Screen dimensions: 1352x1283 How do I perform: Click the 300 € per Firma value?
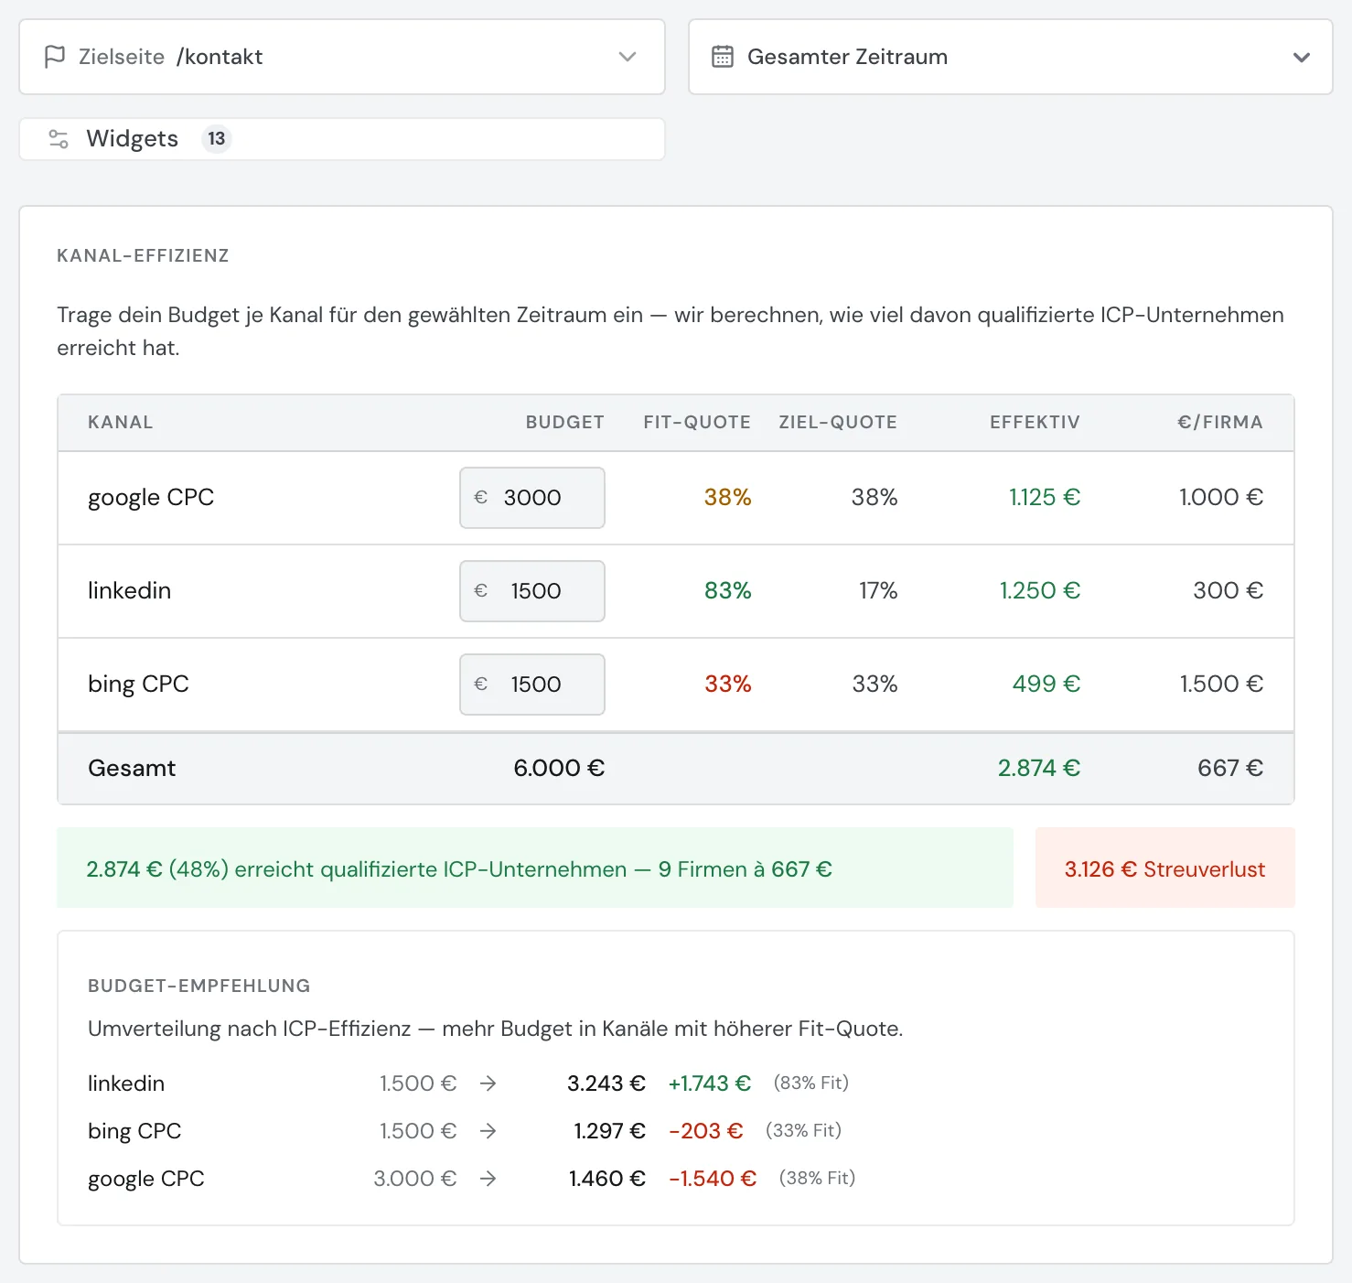[1229, 591]
